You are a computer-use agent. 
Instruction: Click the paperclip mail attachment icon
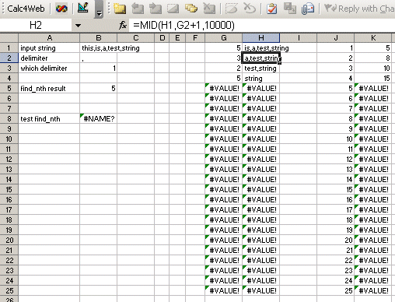coord(307,9)
